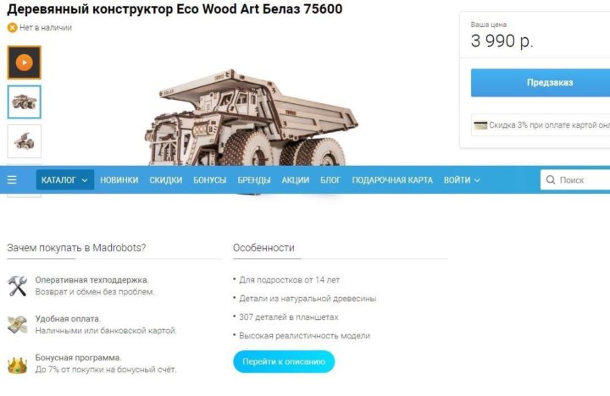Open the Блог menu link
Image resolution: width=610 pixels, height=396 pixels.
pos(330,180)
